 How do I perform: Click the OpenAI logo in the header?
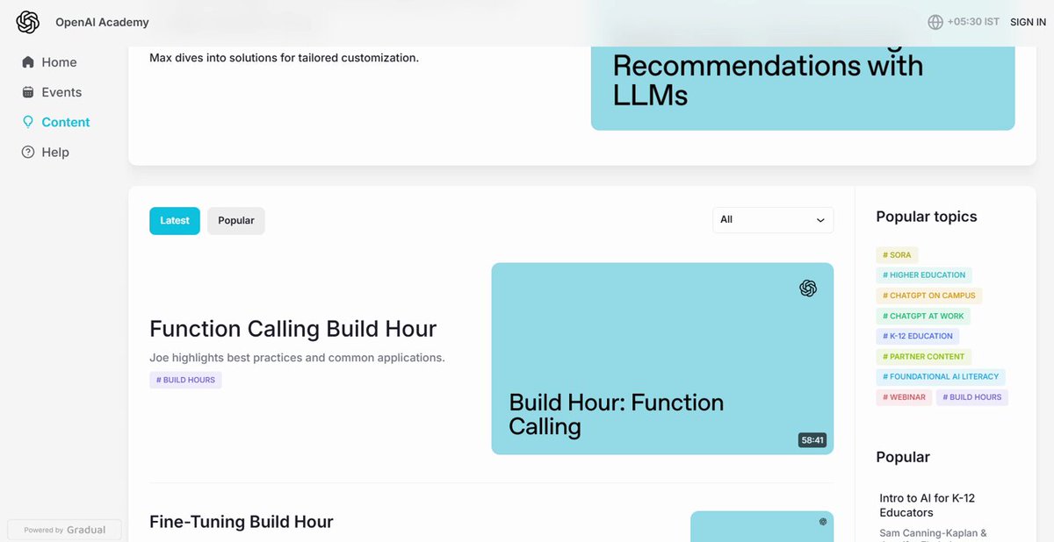coord(28,22)
